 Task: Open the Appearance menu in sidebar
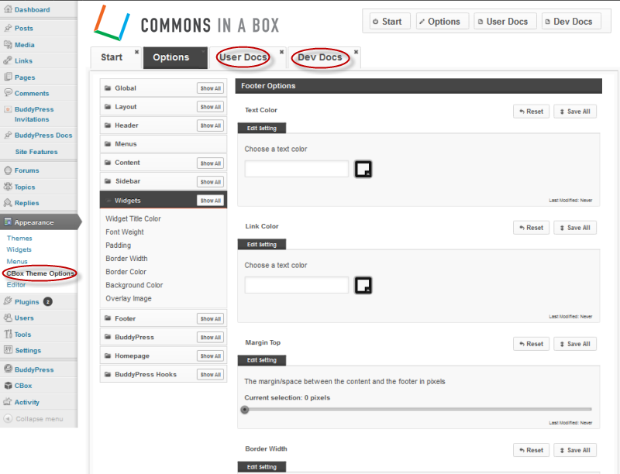[39, 222]
